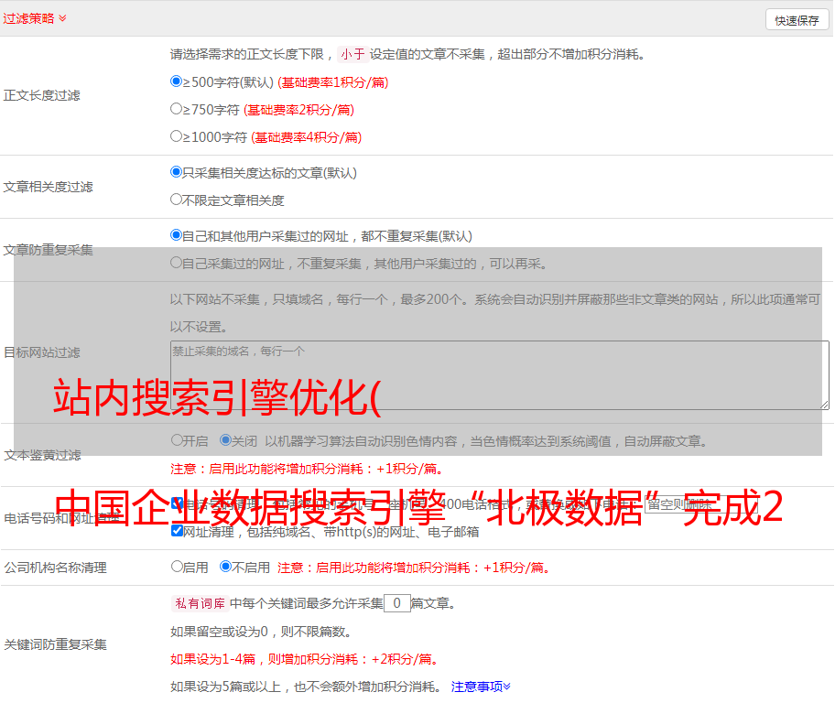Choose 只采集相关度达标的文章 option
Image resolution: width=835 pixels, height=703 pixels.
[176, 171]
